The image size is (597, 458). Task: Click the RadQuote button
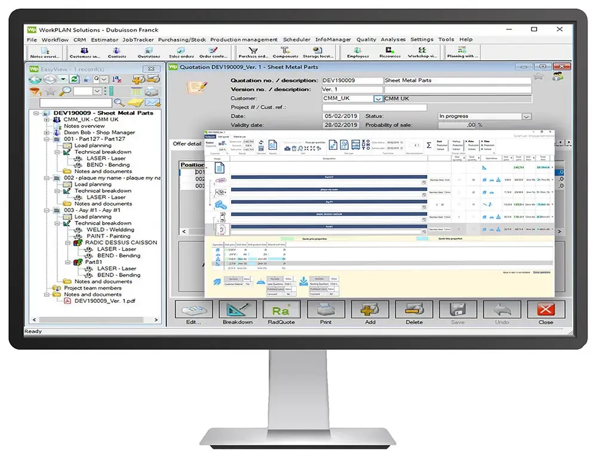(x=281, y=313)
